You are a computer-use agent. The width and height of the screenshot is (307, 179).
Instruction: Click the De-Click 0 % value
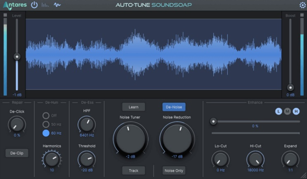point(17,135)
